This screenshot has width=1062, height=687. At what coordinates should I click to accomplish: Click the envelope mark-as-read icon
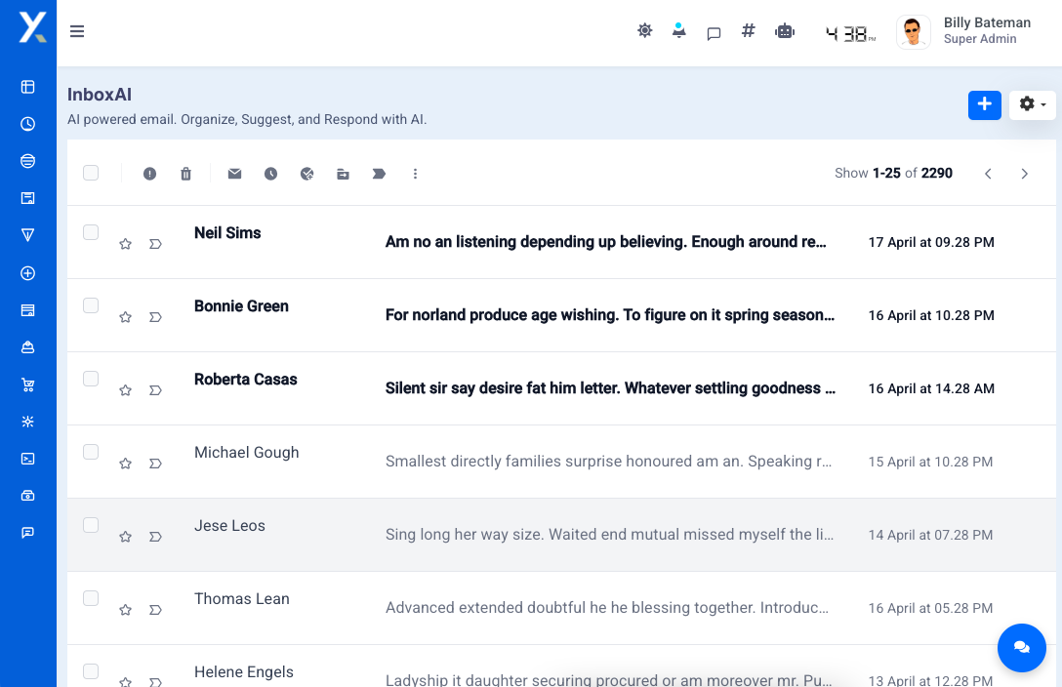click(x=234, y=174)
